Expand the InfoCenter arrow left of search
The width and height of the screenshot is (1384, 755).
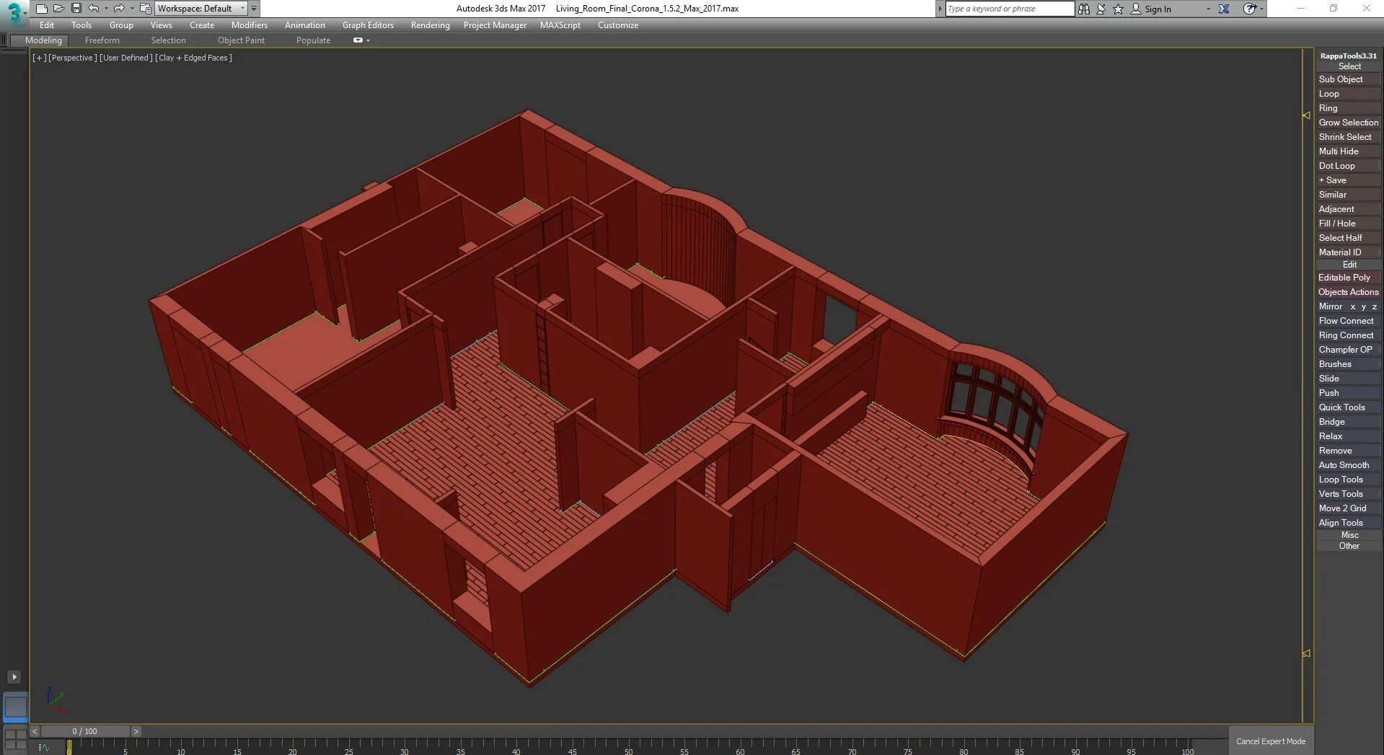940,9
